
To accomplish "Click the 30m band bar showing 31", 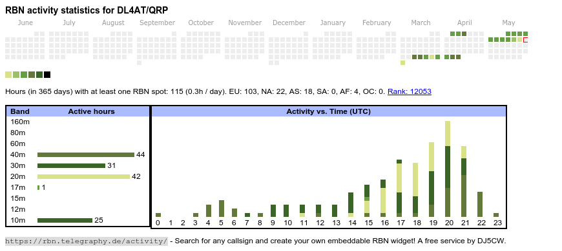I will [71, 165].
